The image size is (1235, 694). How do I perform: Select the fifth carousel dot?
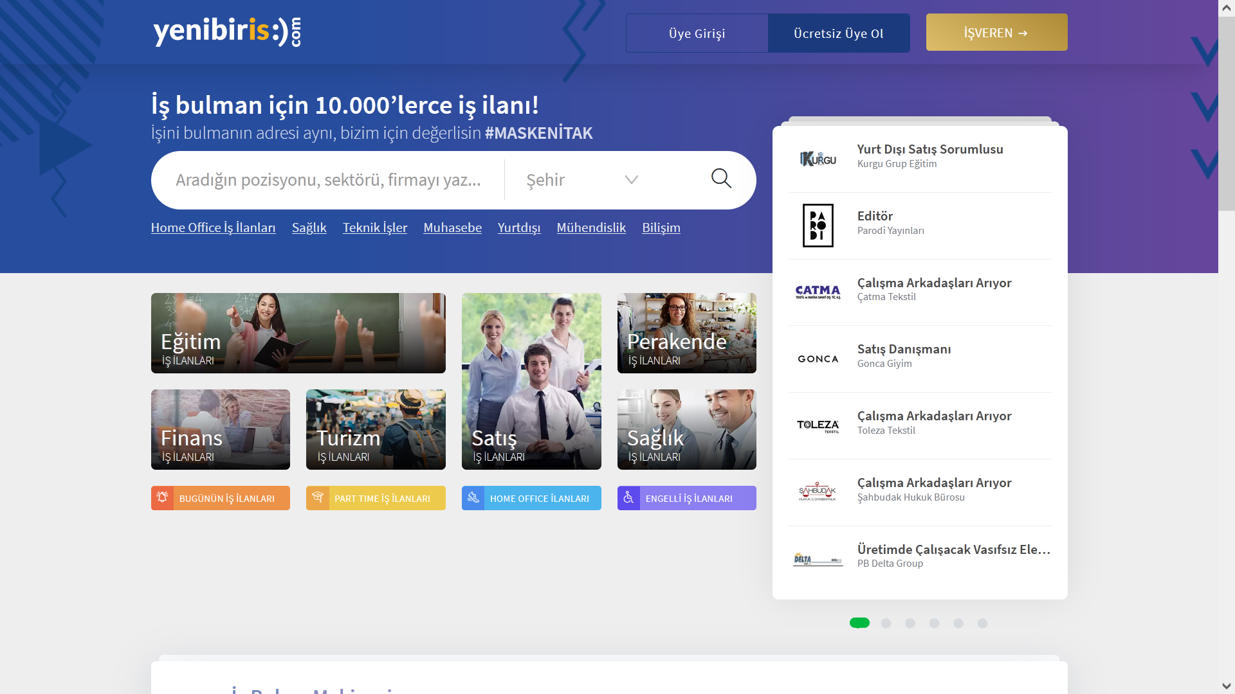point(958,623)
